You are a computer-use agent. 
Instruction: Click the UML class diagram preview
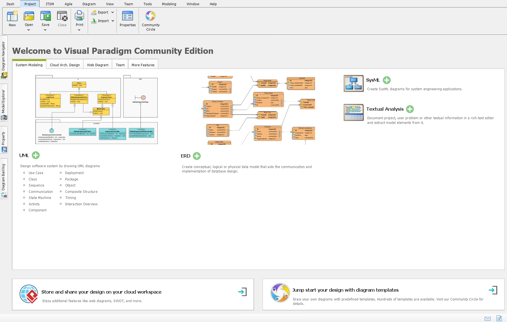[97, 110]
